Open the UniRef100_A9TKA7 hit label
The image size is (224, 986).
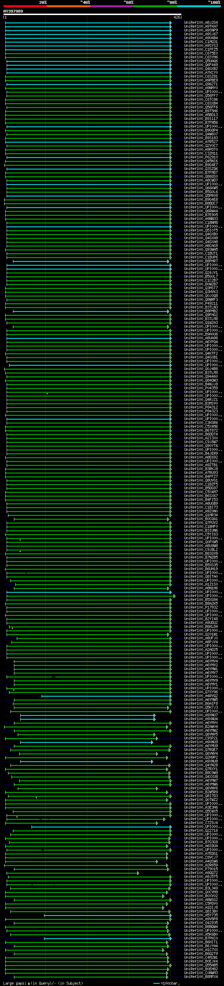(201, 27)
